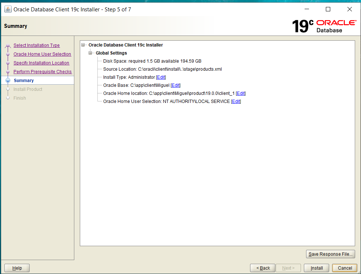This screenshot has height=274, width=361.
Task: Collapse the Oracle Database Client 19c Installer node
Action: (x=83, y=45)
